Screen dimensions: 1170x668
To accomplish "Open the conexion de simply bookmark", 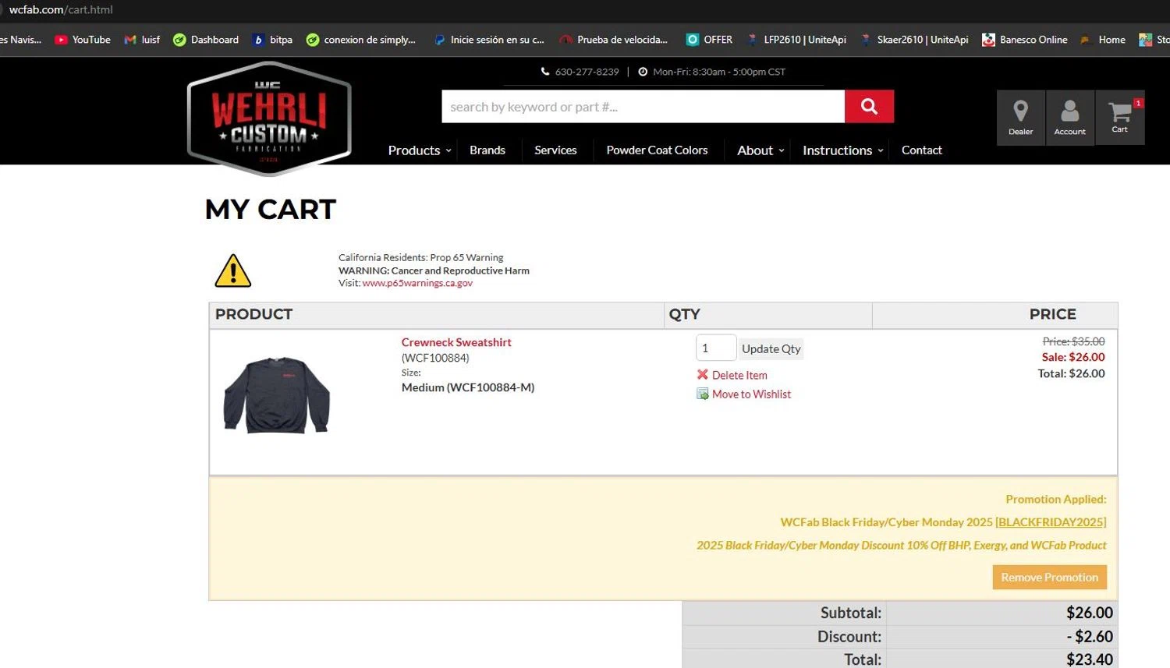I will 361,40.
